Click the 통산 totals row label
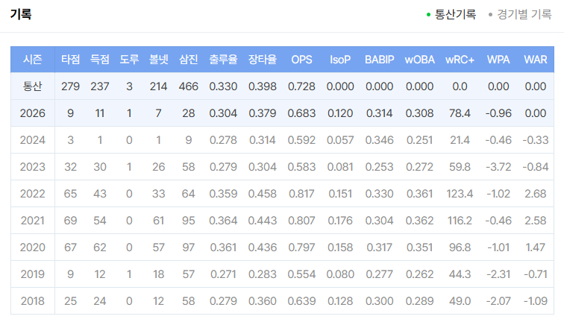 (33, 86)
